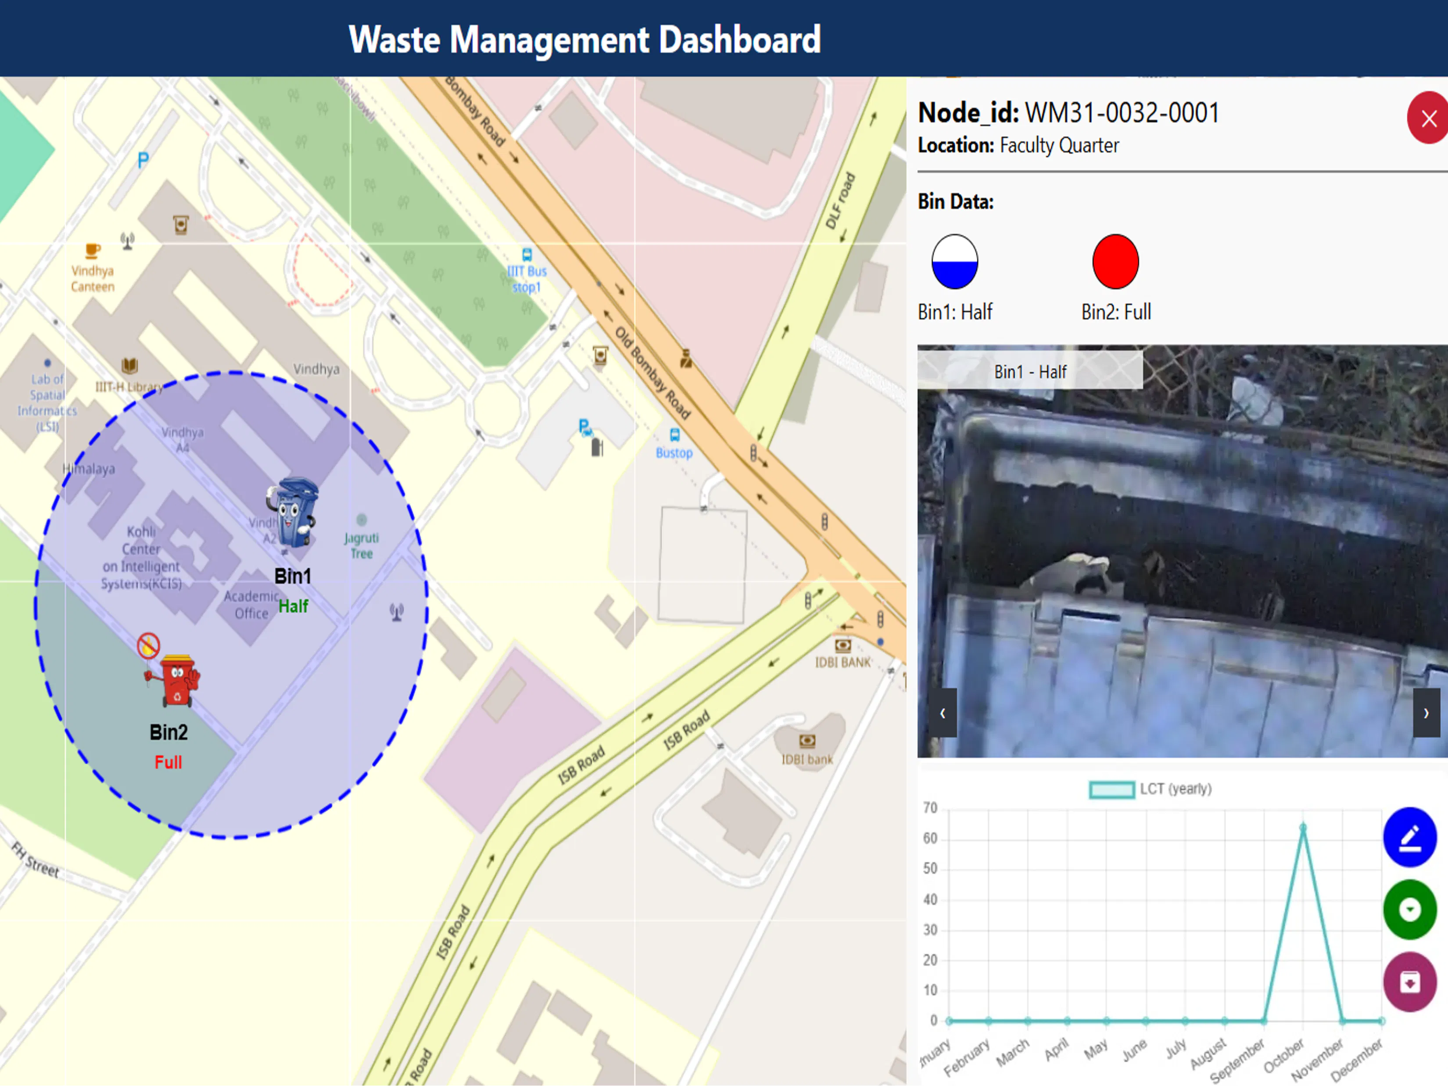This screenshot has width=1448, height=1086.
Task: Close the node details panel
Action: coord(1428,118)
